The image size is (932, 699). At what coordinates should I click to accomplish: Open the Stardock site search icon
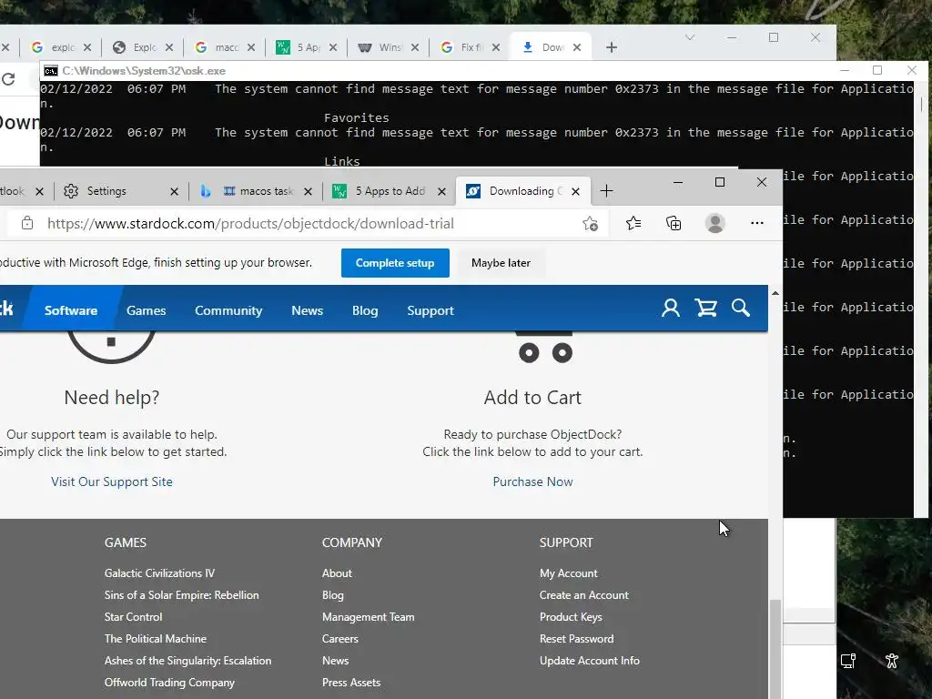click(x=741, y=308)
